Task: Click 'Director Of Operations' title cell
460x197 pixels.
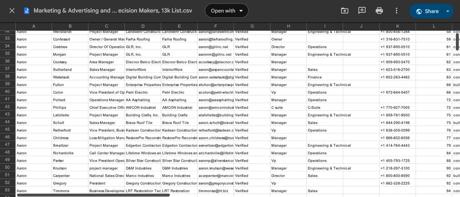Action: coord(106,47)
